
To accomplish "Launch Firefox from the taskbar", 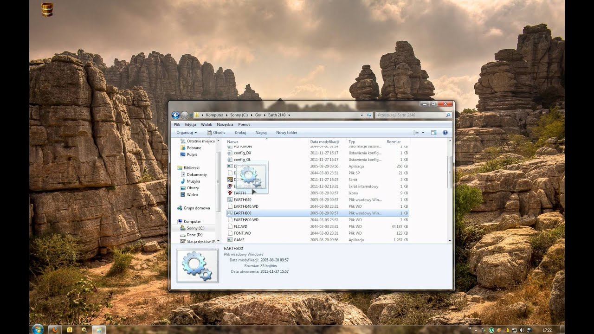I will coord(55,330).
